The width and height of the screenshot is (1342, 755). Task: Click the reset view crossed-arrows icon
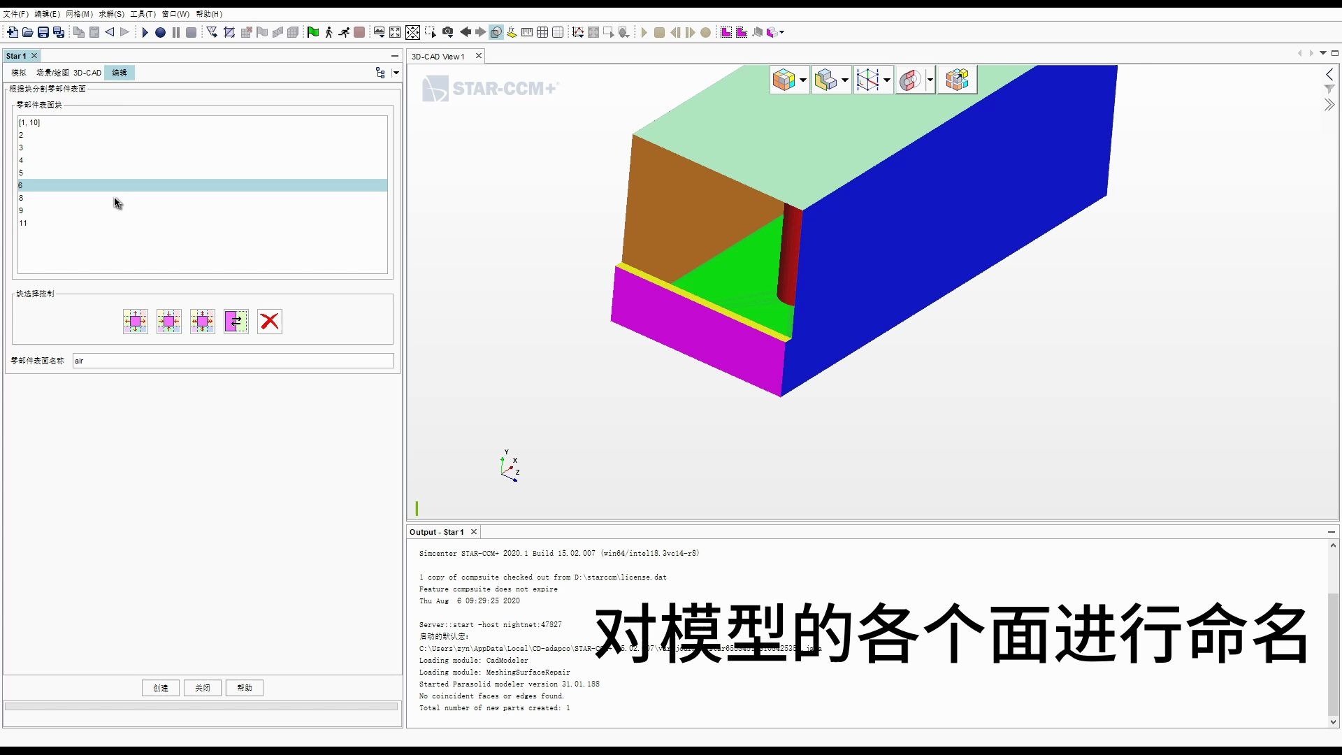pyautogui.click(x=412, y=32)
